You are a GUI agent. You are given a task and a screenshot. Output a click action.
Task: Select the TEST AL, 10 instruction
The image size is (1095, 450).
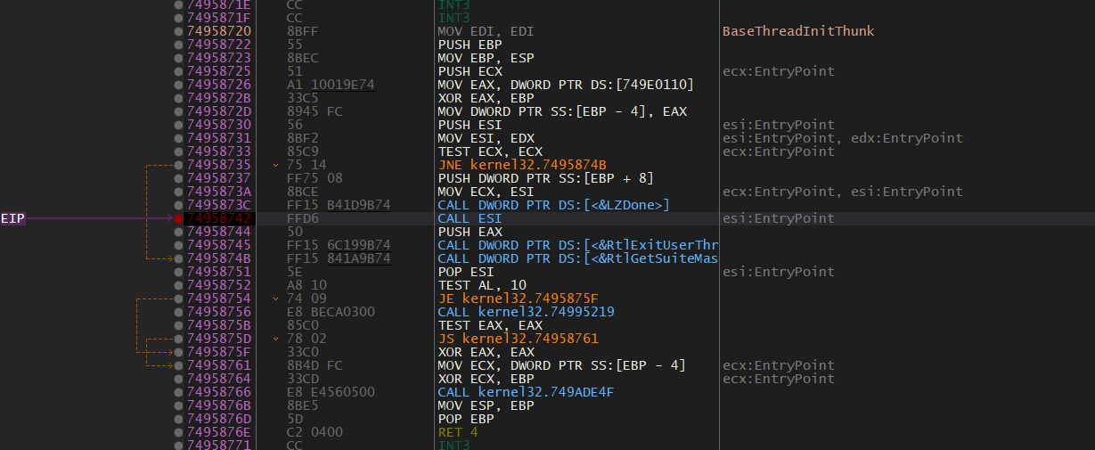coord(482,285)
